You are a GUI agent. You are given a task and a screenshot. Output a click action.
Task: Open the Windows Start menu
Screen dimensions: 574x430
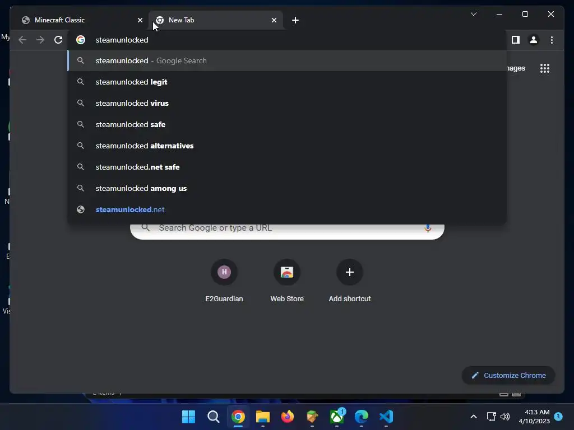pyautogui.click(x=188, y=417)
